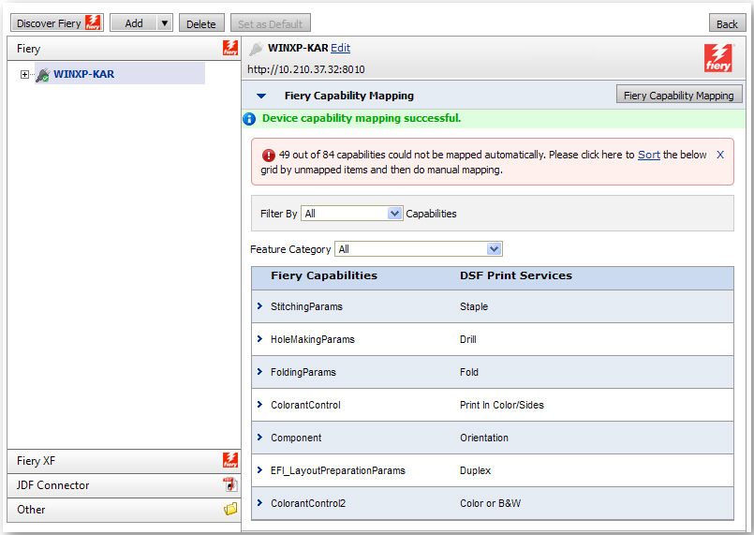Screen dimensions: 754x535
Task: Click the Sort link in the warning
Action: pyautogui.click(x=649, y=155)
